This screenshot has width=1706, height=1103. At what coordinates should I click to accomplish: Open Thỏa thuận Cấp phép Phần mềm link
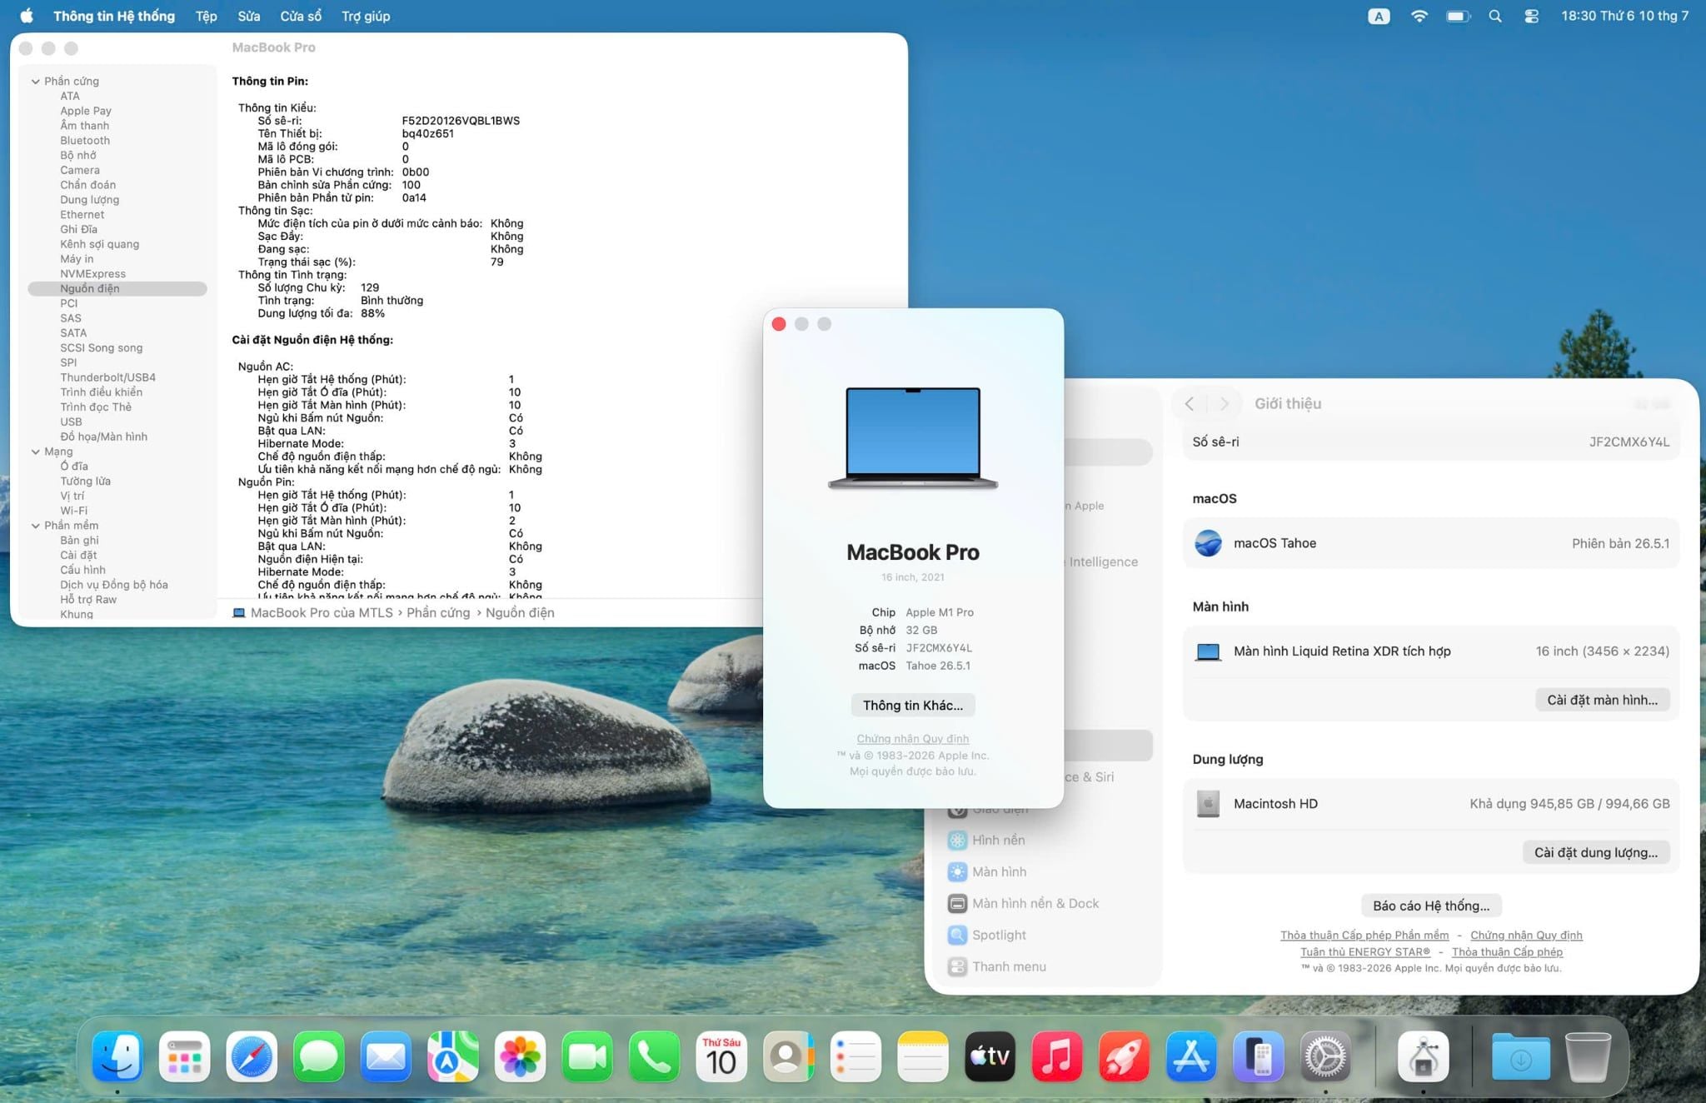(x=1364, y=936)
